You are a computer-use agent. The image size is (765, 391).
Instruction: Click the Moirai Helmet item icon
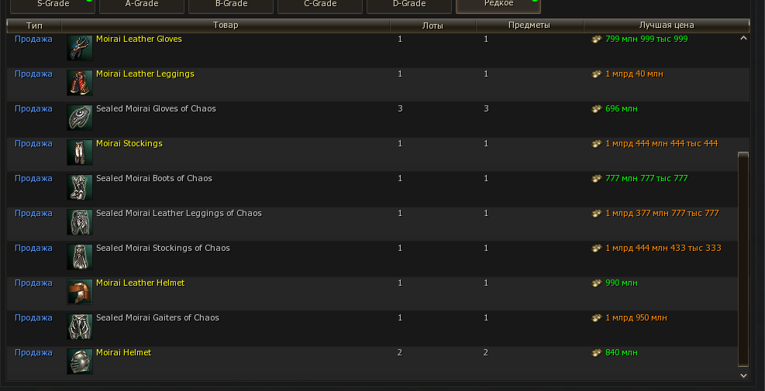[x=80, y=362]
